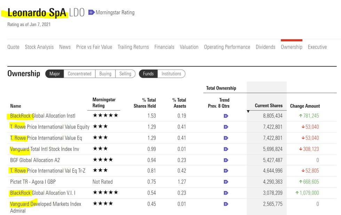Sort by Change Amount column header
The image size is (341, 215).
pyautogui.click(x=305, y=106)
